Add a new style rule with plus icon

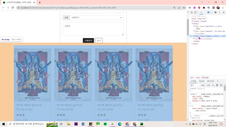point(213,85)
